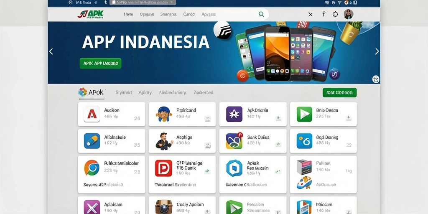The width and height of the screenshot is (428, 214).
Task: Click the X icon in the header
Action: coord(311,15)
